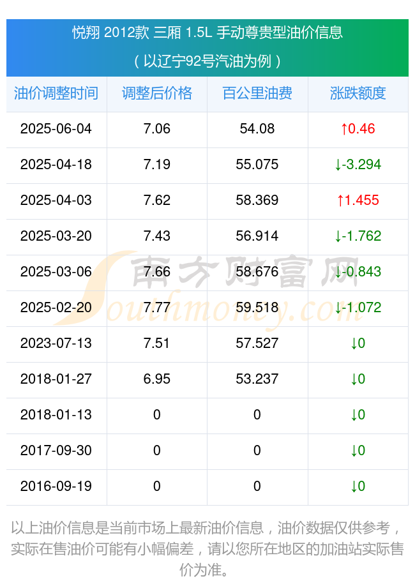Select the fuel cost 56.914
Screen dimensions: 415x588
tap(257, 236)
